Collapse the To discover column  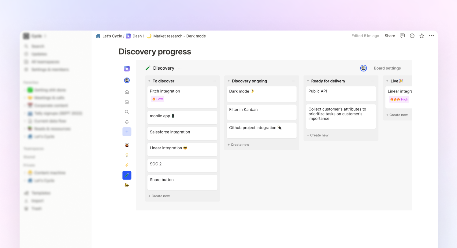click(149, 81)
